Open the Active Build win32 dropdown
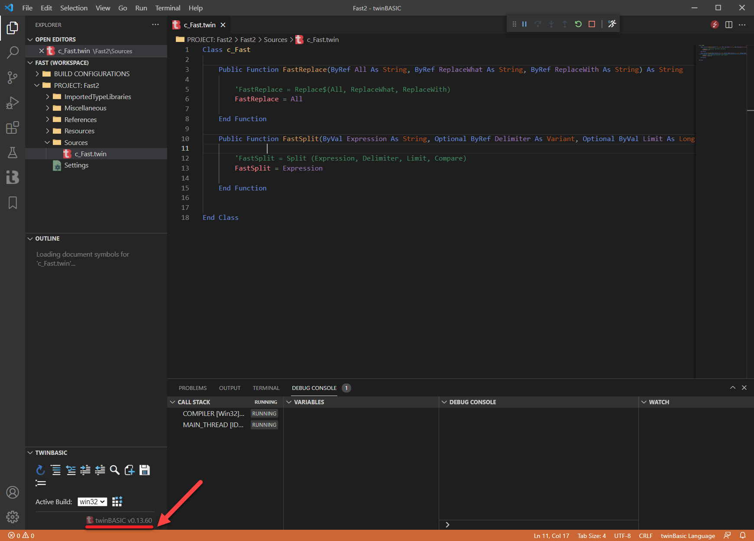 point(92,502)
